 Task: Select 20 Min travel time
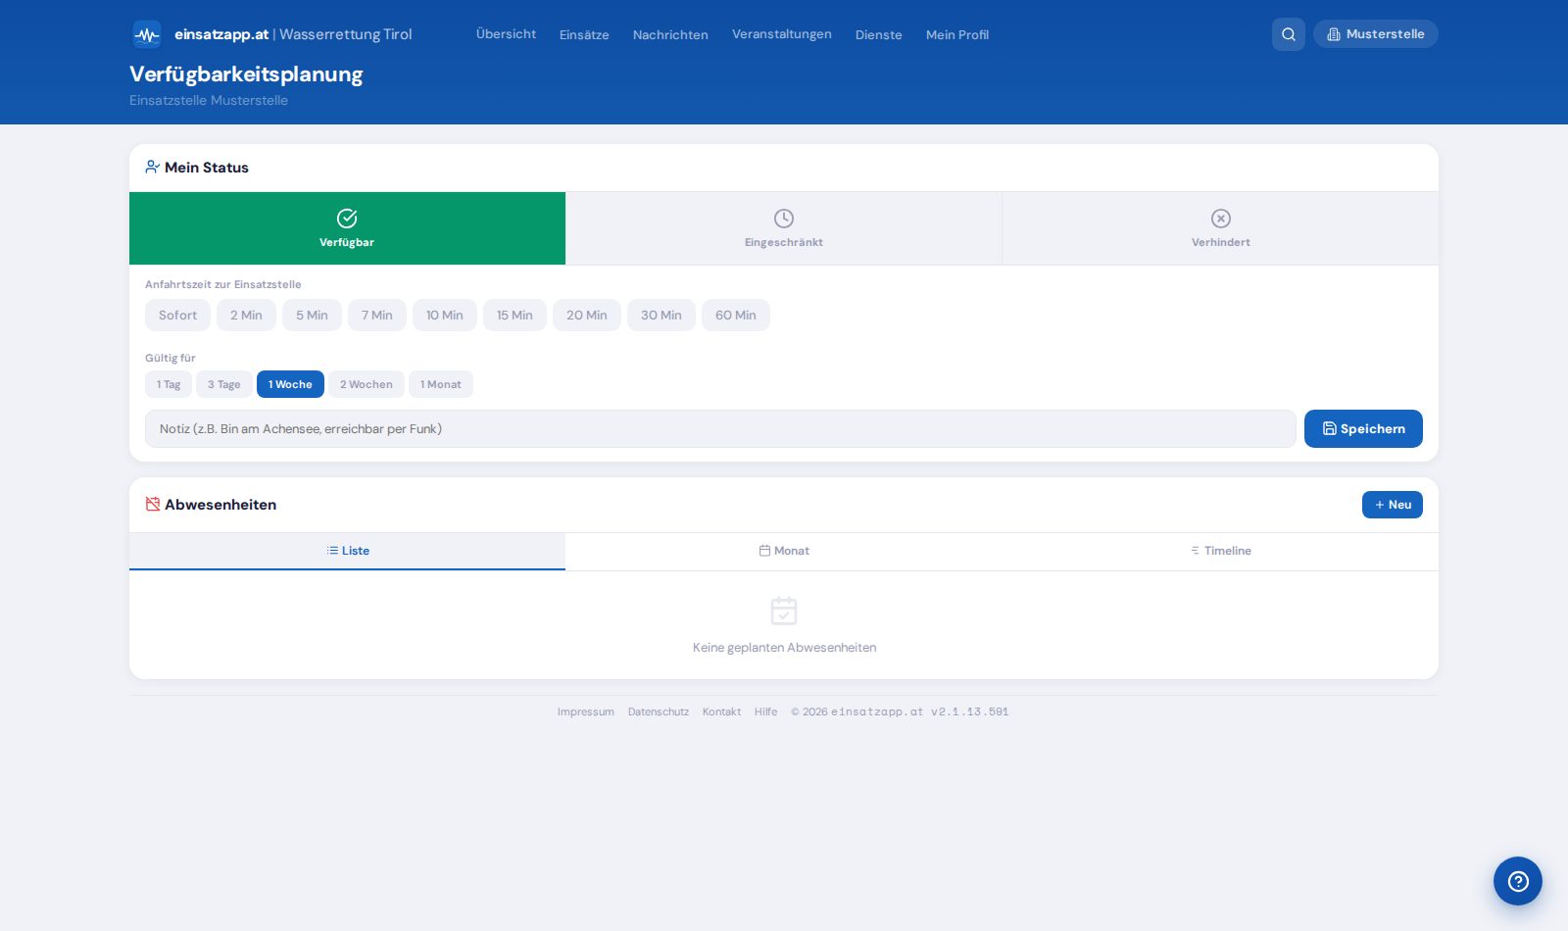point(587,316)
